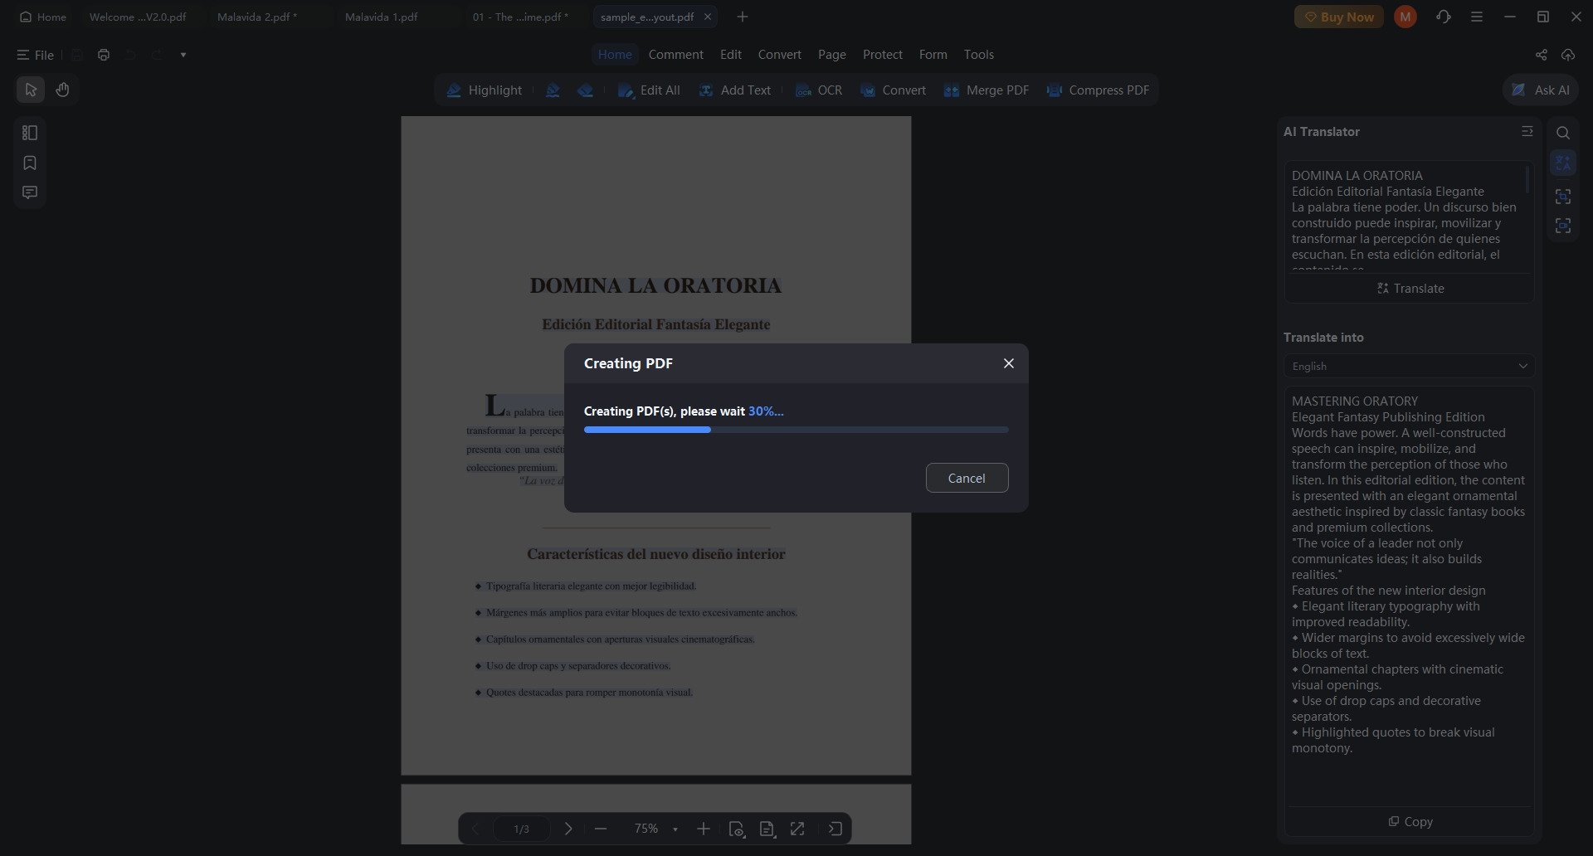
Task: Open the thumbnails panel icon
Action: click(30, 133)
